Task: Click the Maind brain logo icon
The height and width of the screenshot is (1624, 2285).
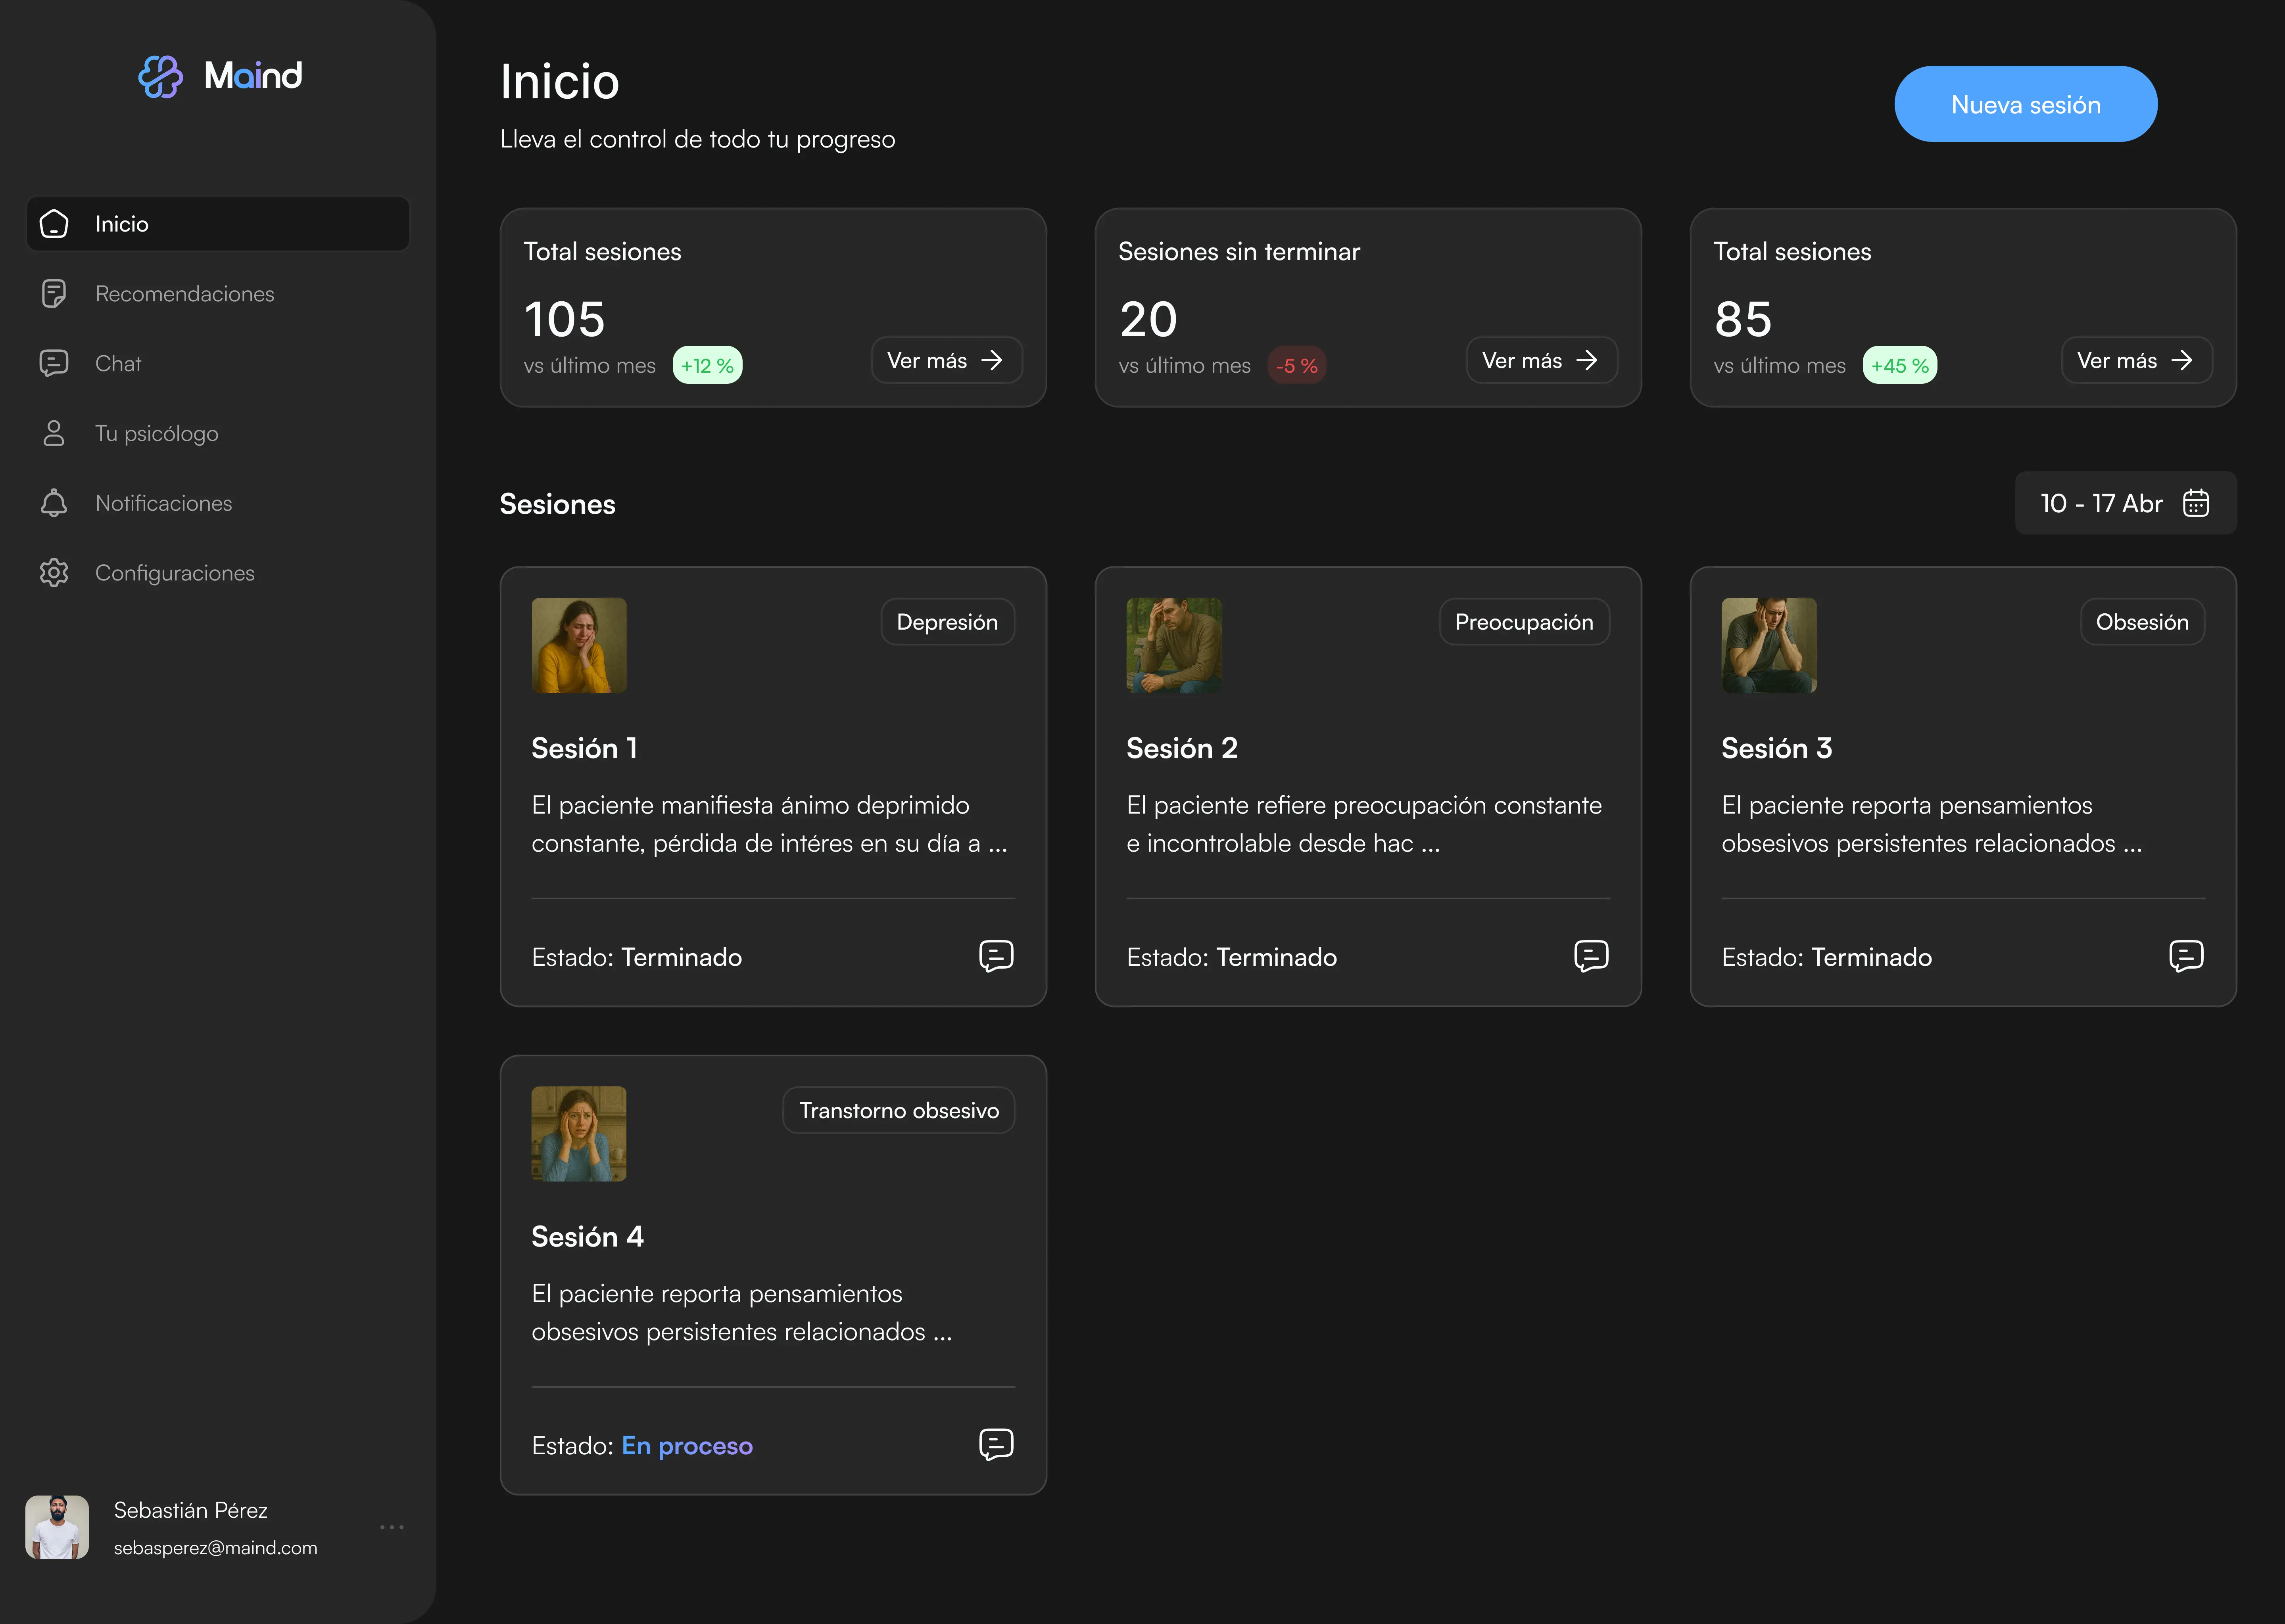Action: [160, 77]
